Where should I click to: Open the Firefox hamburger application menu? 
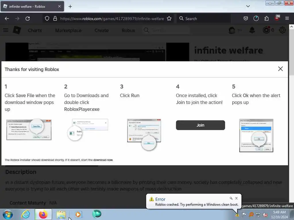pos(287,18)
